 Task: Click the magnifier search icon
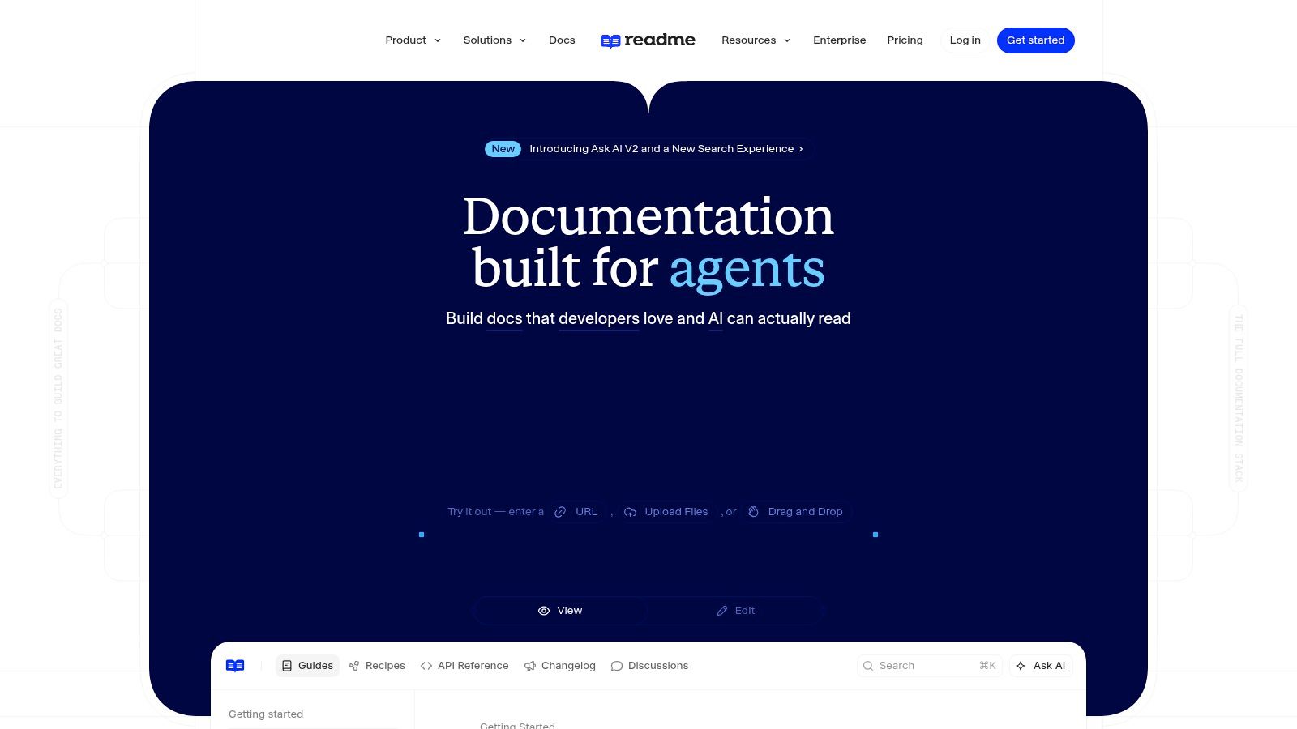click(x=868, y=666)
